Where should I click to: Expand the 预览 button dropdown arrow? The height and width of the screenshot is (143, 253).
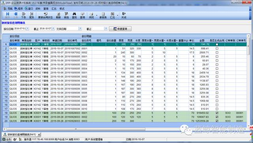coord(96,15)
